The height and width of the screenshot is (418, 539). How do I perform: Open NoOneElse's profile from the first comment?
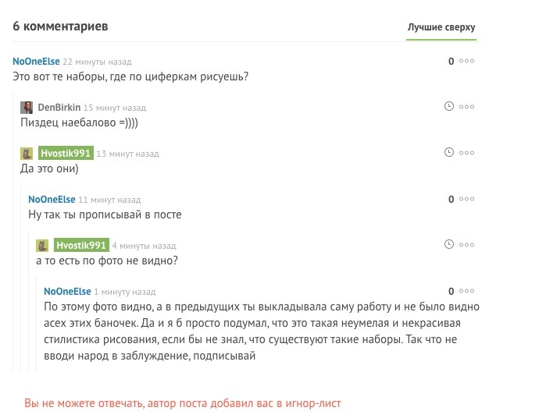click(x=36, y=62)
